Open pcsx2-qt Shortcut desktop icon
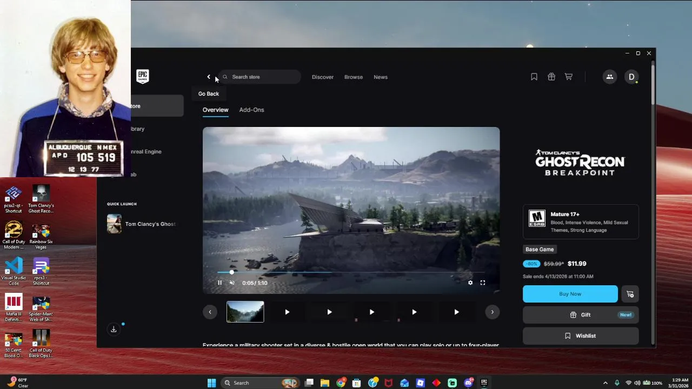The image size is (692, 389). pos(14,199)
